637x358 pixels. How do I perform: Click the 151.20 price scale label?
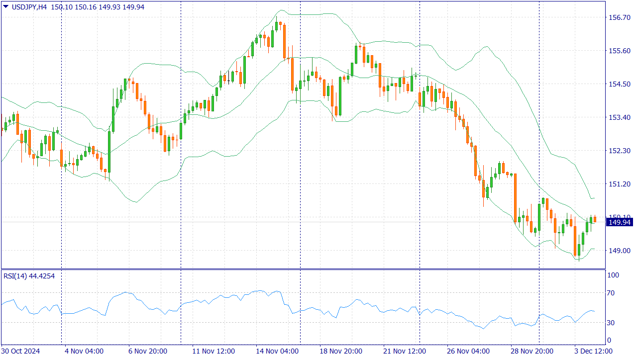619,184
